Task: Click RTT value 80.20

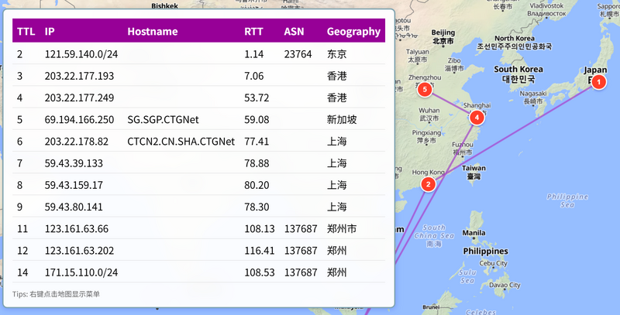Action: coord(257,185)
